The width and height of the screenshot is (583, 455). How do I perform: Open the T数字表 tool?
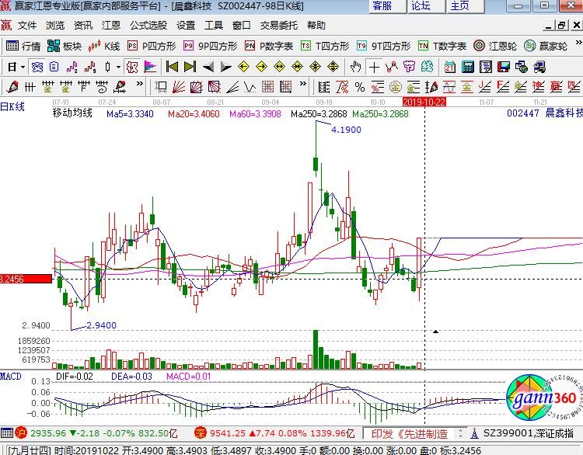pos(442,46)
